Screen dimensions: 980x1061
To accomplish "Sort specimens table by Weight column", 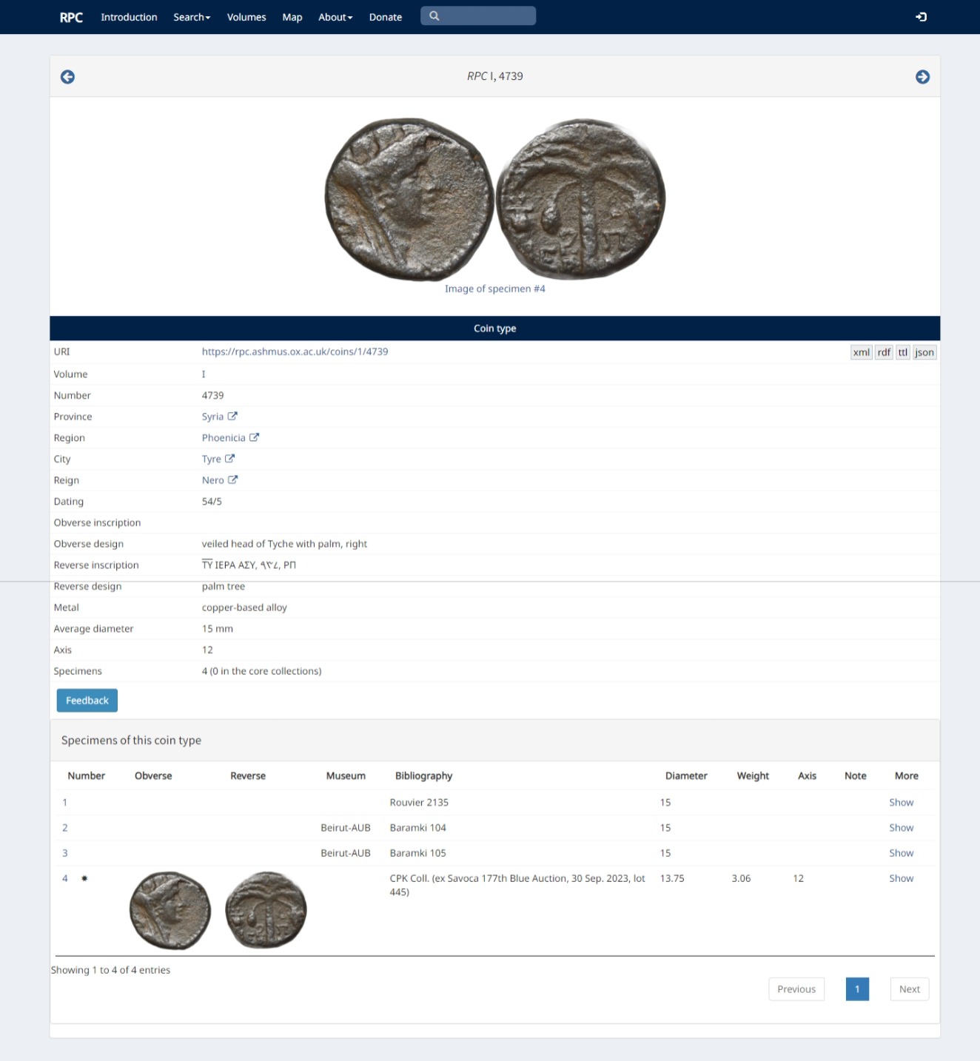I will pos(752,775).
